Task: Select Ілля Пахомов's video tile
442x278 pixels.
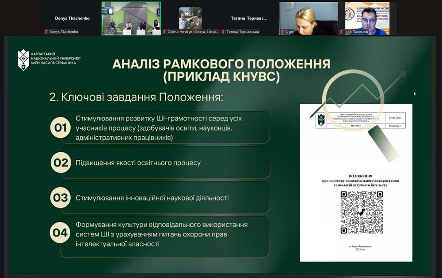Action: 367,18
